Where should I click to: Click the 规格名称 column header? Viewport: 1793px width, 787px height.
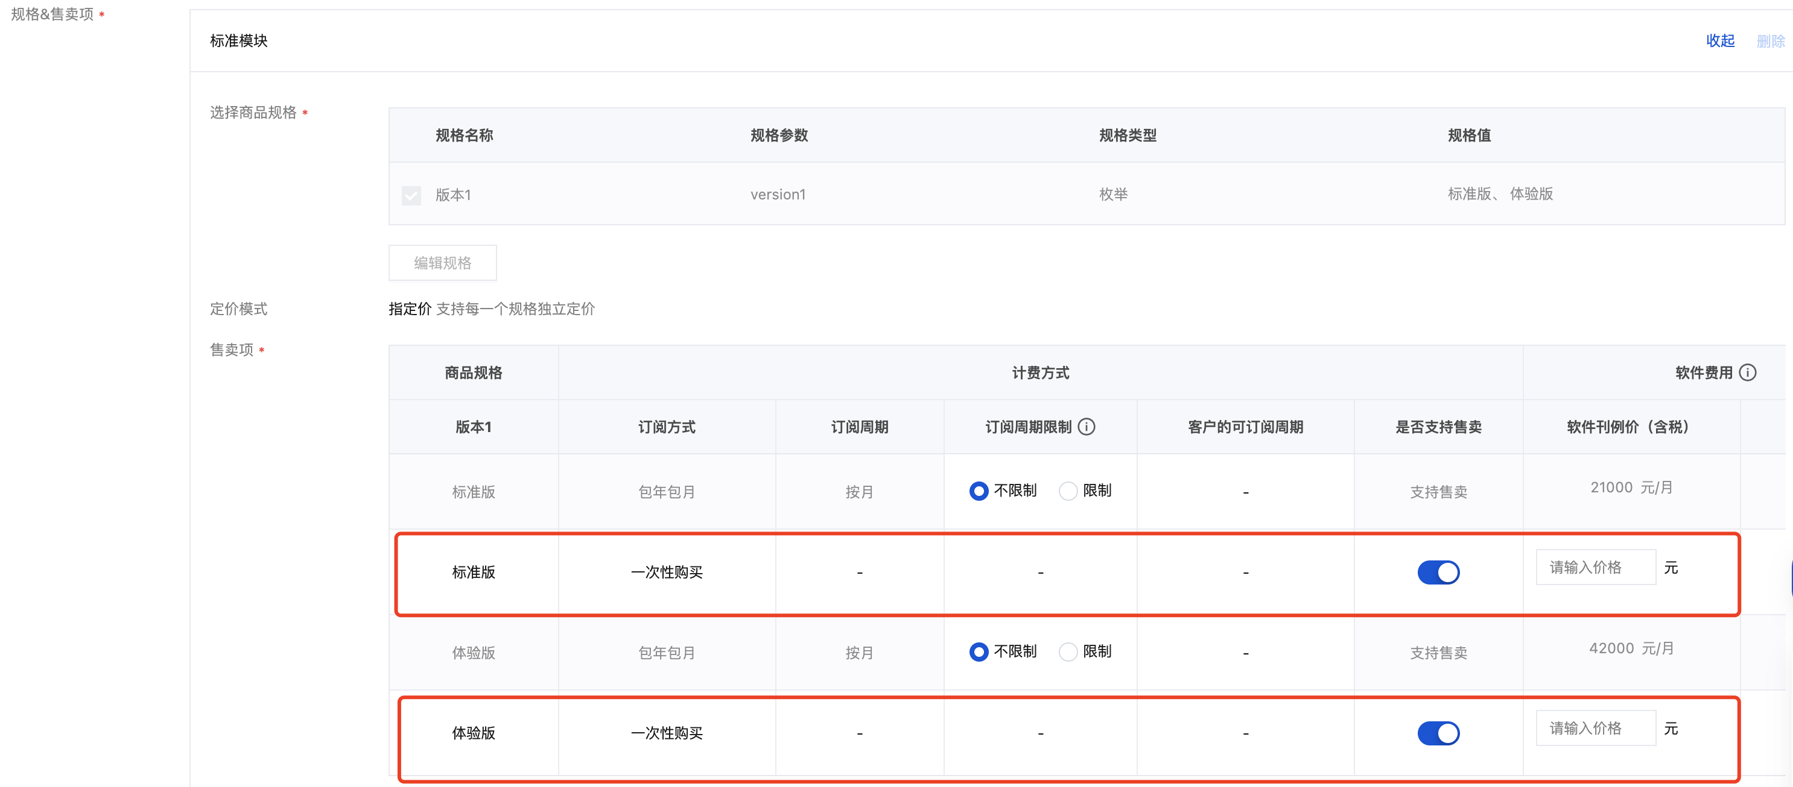465,136
